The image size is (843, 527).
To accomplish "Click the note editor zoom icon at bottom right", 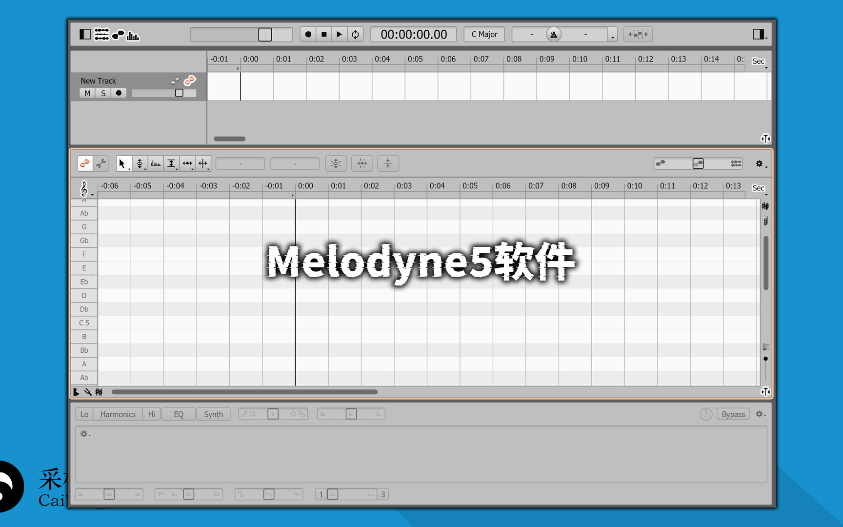I will pos(765,392).
